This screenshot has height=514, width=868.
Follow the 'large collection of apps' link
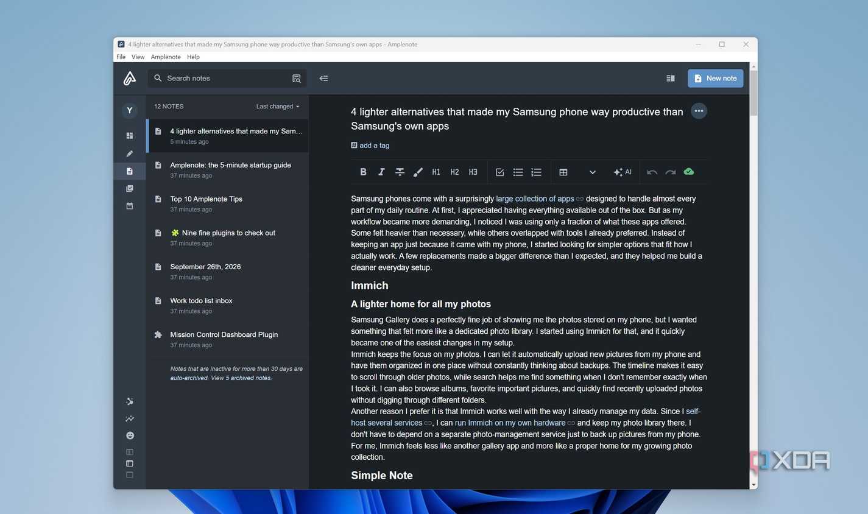click(x=535, y=199)
